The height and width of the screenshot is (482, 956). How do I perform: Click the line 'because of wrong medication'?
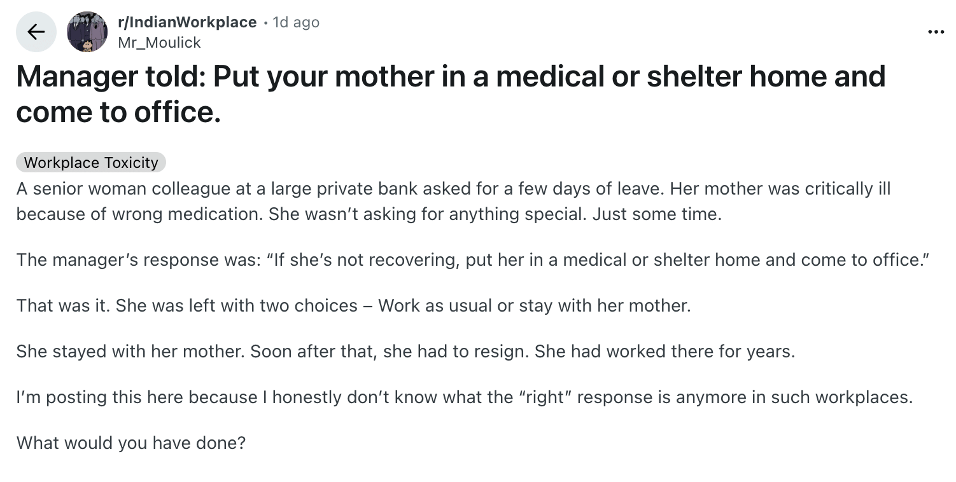pos(139,214)
